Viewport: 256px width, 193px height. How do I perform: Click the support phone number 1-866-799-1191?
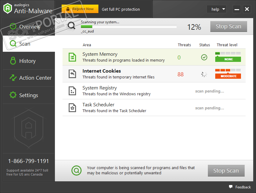pos(29,161)
